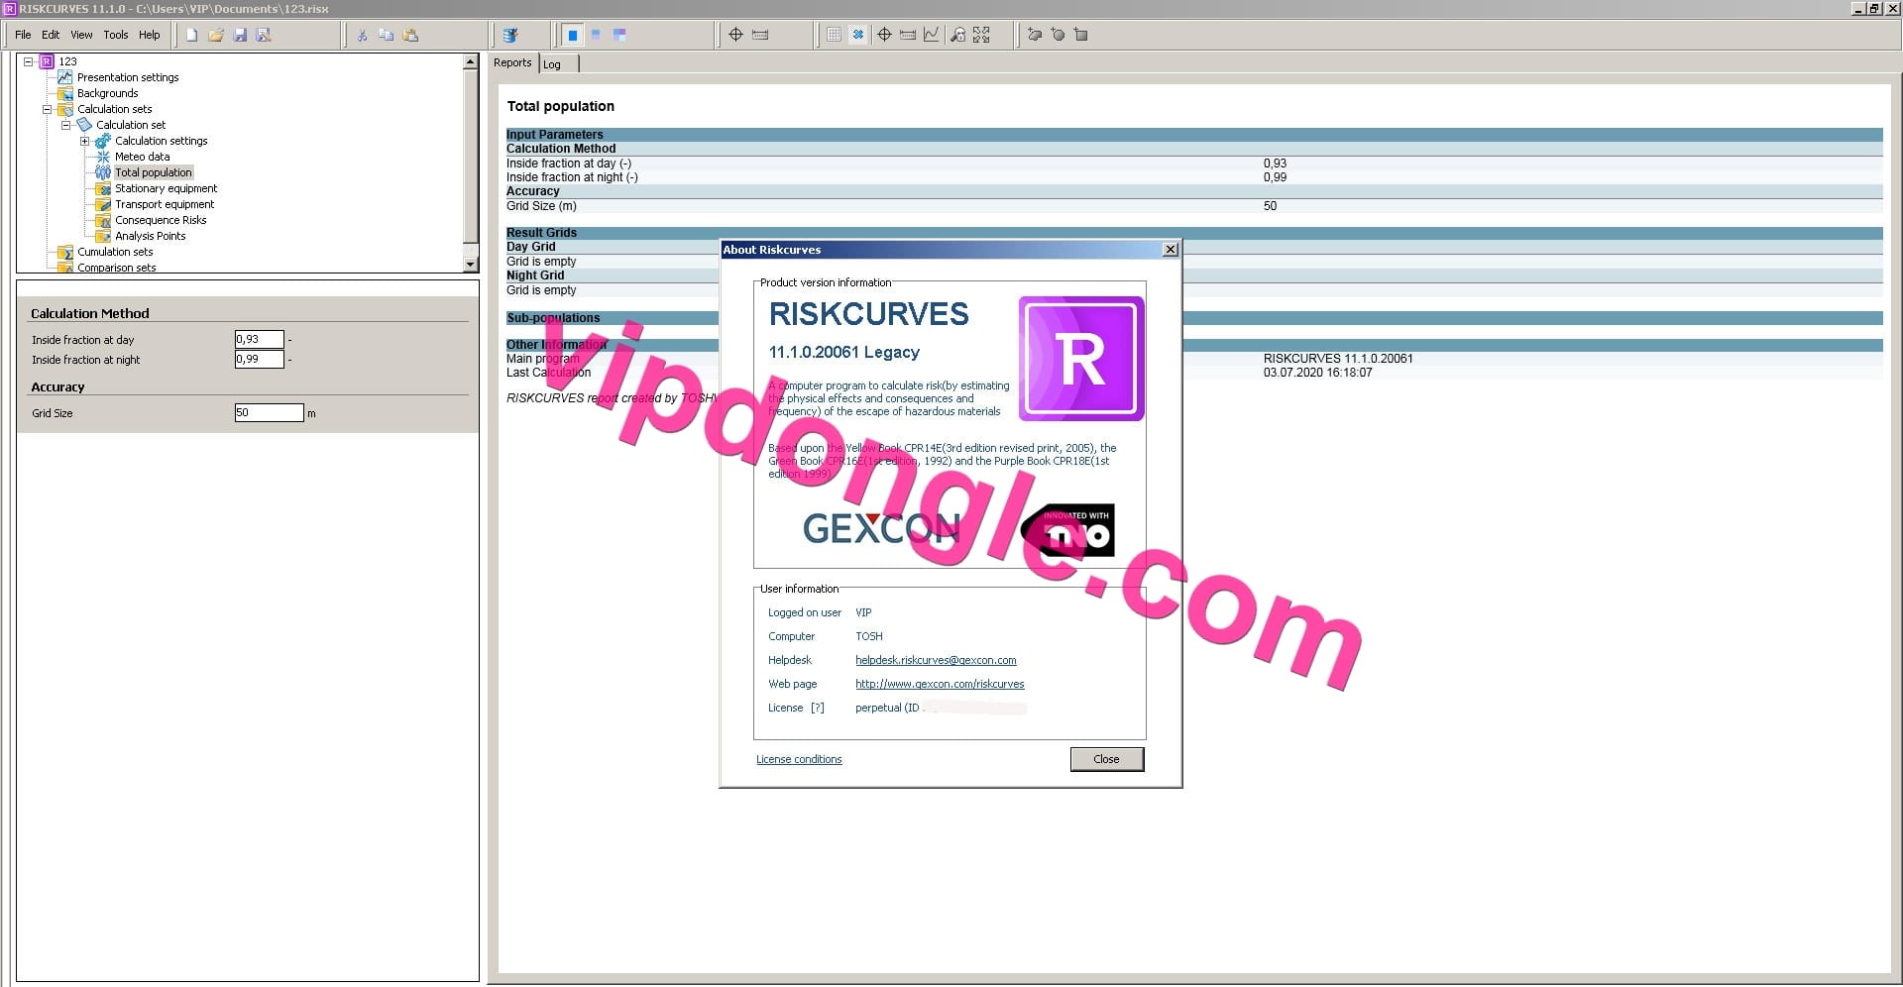
Task: Select Comparison sets in the tree
Action: [117, 268]
